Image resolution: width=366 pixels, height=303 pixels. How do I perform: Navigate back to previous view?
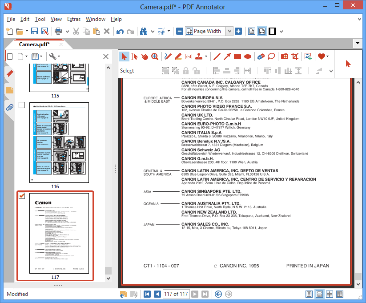[x=218, y=294]
